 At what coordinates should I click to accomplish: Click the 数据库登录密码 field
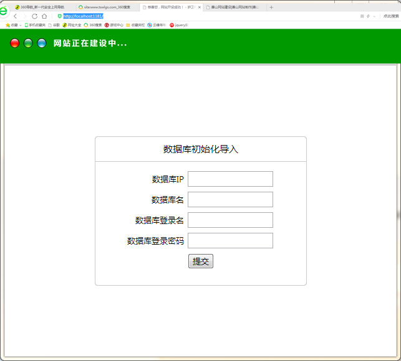[x=230, y=241]
